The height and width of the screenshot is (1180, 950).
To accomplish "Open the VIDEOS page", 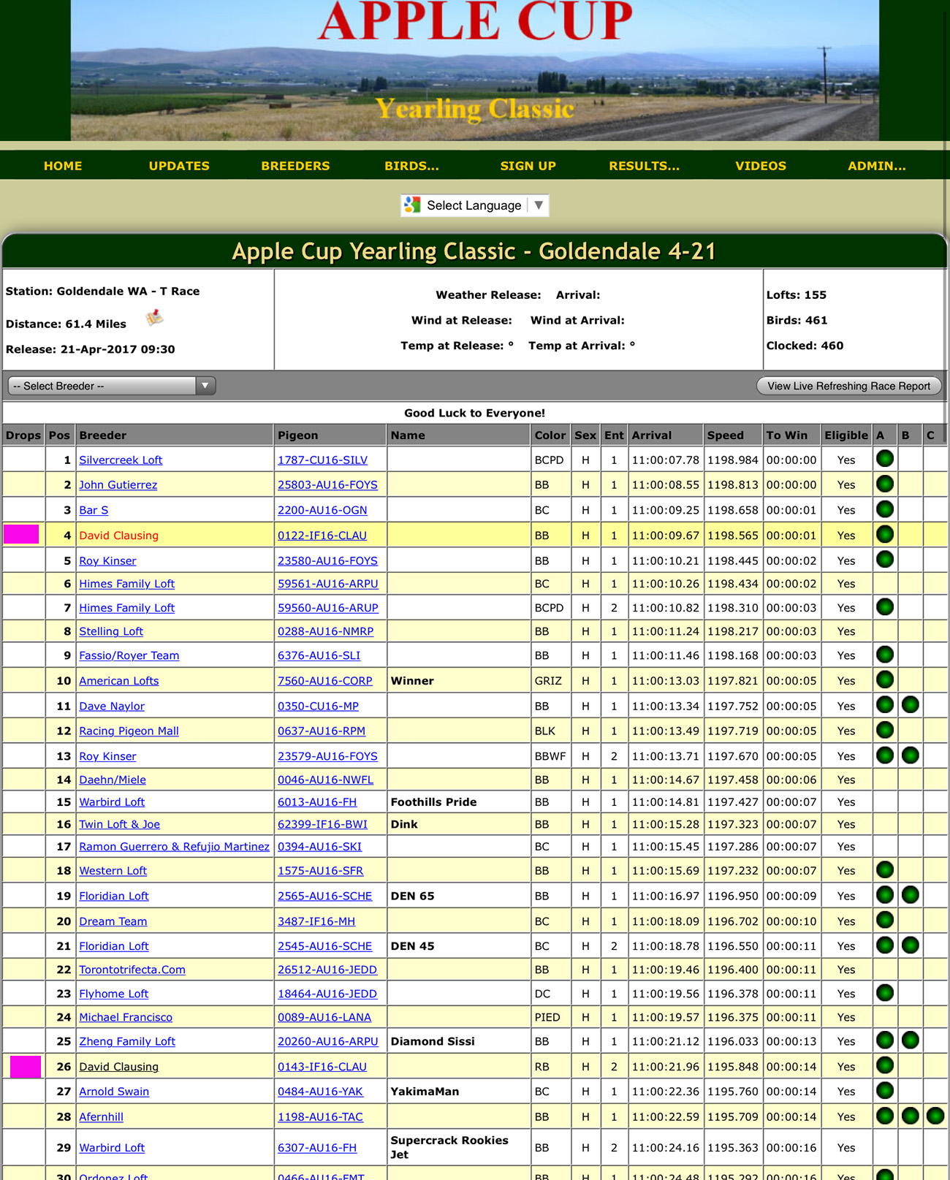I will [760, 166].
